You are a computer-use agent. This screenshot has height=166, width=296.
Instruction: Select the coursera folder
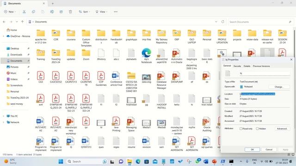click(71, 35)
